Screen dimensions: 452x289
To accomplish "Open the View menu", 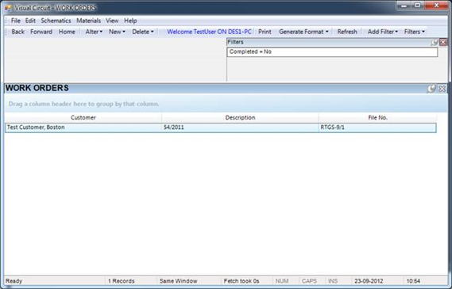I will 112,21.
